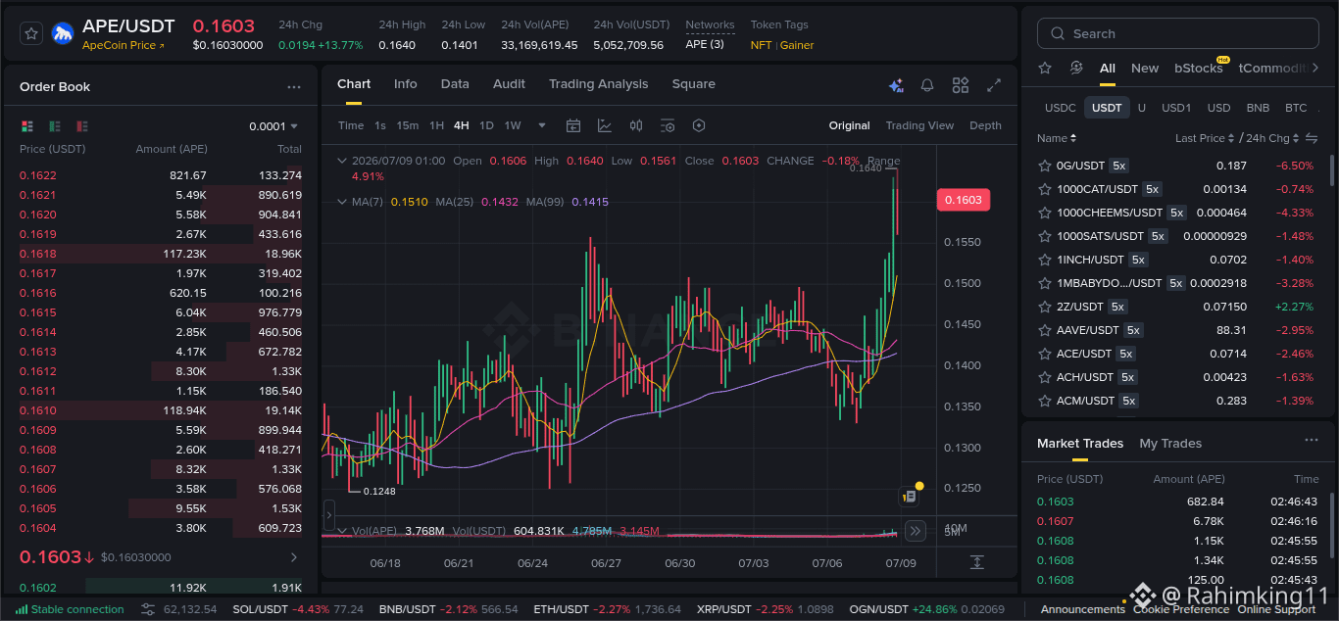The width and height of the screenshot is (1339, 621).
Task: Open the ApeCoin Price link
Action: point(124,45)
